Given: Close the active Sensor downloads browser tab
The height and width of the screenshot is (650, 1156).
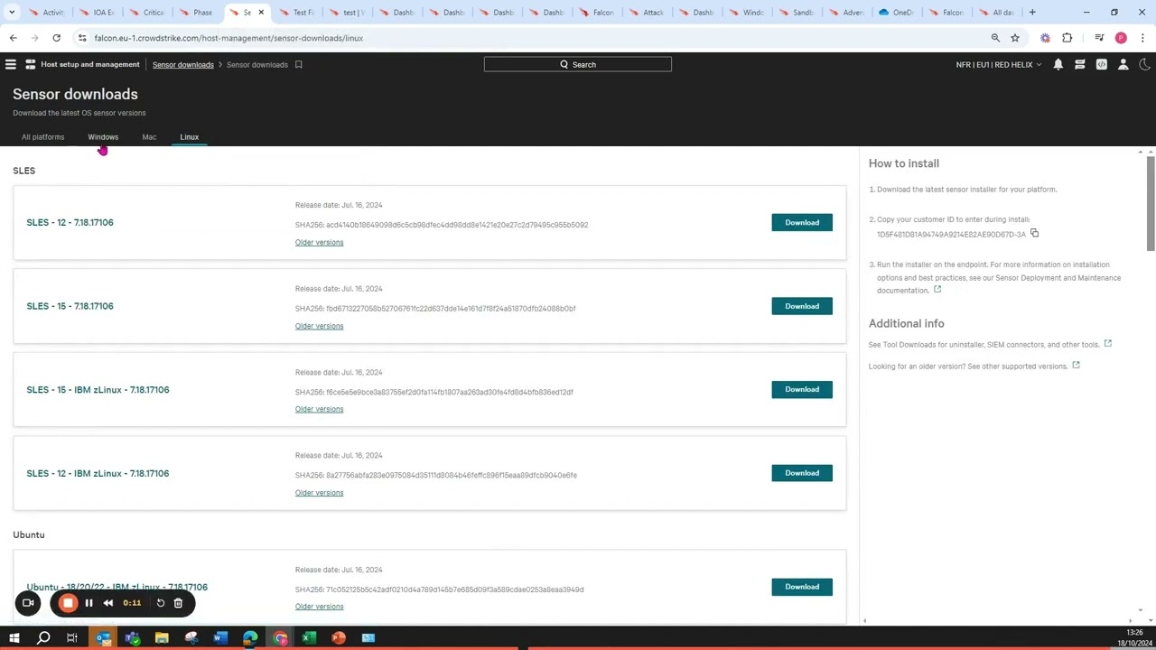Looking at the screenshot, I should (261, 13).
